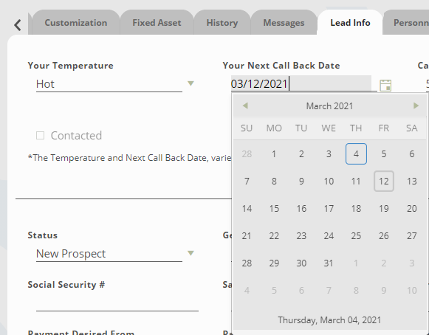This screenshot has height=335, width=429.
Task: Select the Lead Info tab
Action: [350, 23]
